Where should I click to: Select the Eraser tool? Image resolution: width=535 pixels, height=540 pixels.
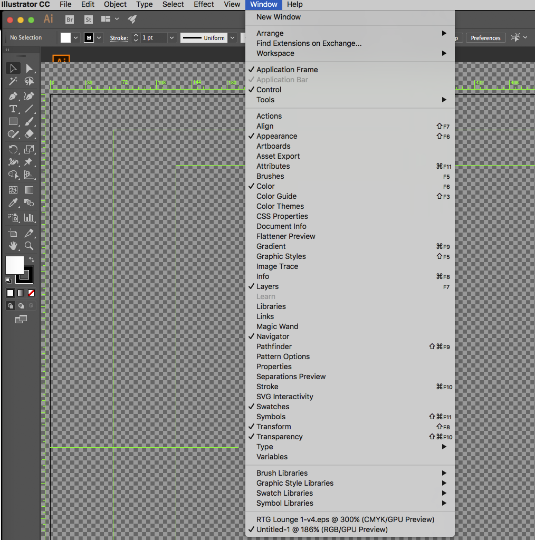pos(29,134)
